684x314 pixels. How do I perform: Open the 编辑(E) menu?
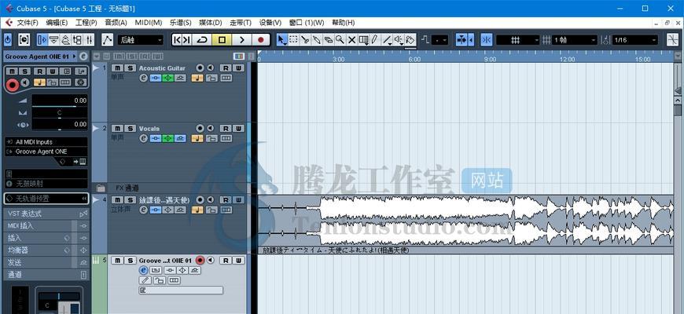click(57, 23)
